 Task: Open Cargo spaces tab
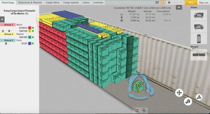pos(71,2)
